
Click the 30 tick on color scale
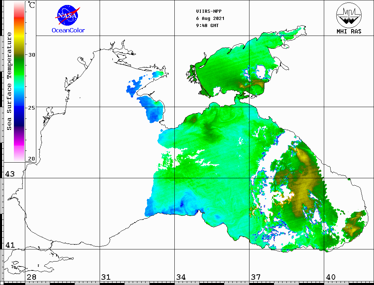point(32,55)
